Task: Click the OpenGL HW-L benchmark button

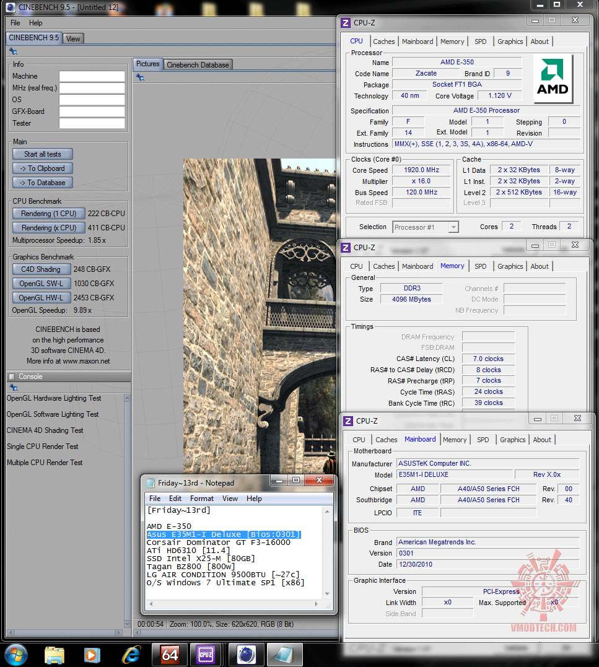Action: pyautogui.click(x=40, y=298)
